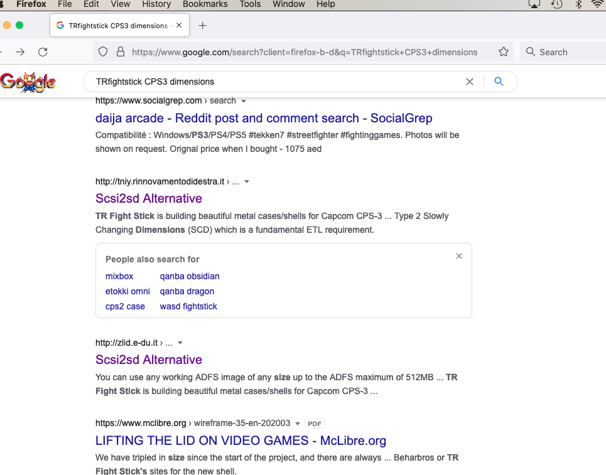Search for qanba dragon suggestion
The width and height of the screenshot is (606, 475).
coord(187,292)
